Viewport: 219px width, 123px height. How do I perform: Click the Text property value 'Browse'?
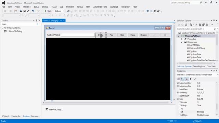point(201,112)
